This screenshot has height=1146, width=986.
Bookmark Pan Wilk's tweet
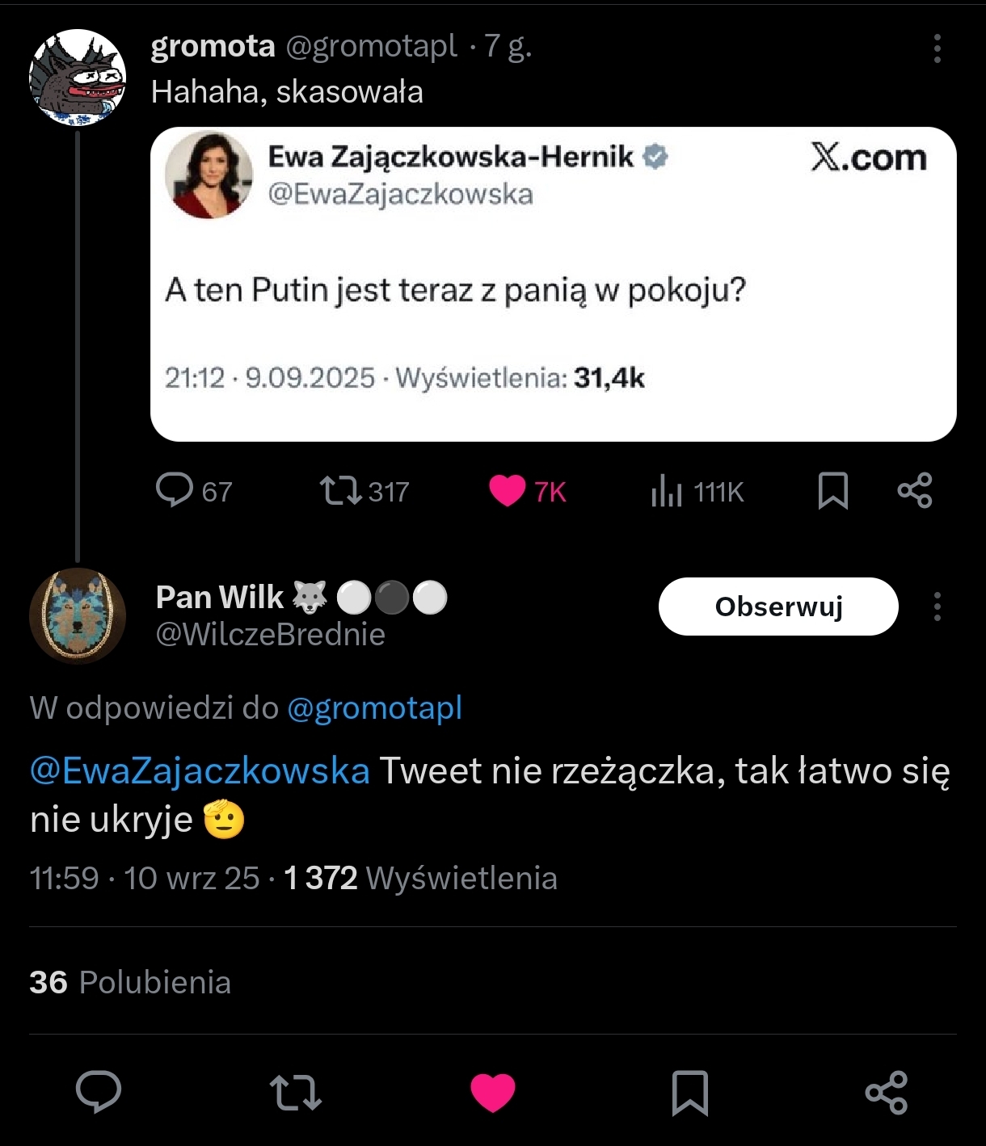[x=690, y=1092]
